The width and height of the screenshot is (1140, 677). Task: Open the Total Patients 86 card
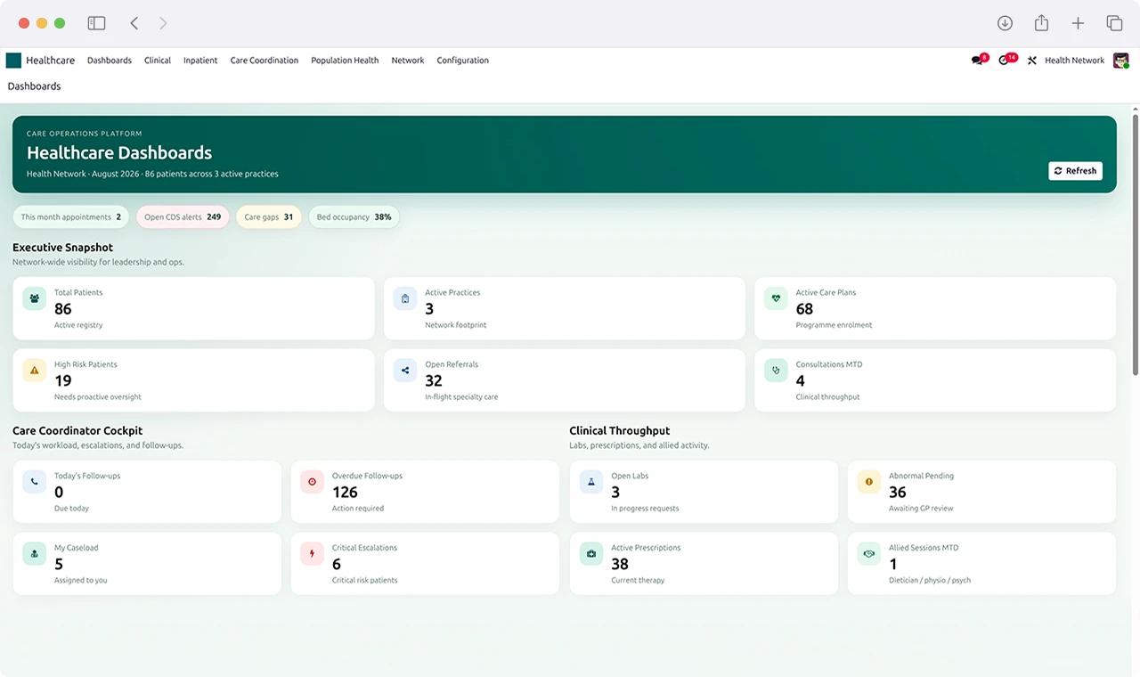pyautogui.click(x=193, y=308)
